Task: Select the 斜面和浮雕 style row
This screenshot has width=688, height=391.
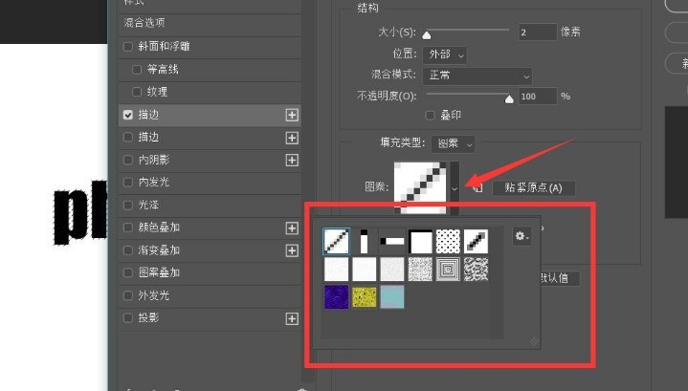Action: tap(210, 47)
